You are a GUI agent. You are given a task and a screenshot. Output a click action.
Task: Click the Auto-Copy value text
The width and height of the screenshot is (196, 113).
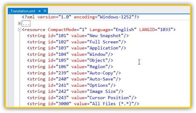101,73
